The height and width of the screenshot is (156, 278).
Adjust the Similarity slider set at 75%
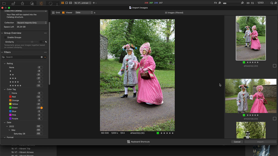32,42
